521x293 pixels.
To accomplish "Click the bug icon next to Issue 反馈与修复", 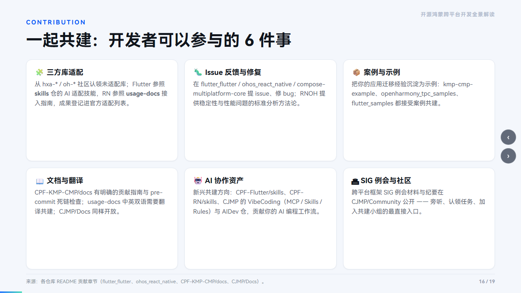I will [198, 72].
